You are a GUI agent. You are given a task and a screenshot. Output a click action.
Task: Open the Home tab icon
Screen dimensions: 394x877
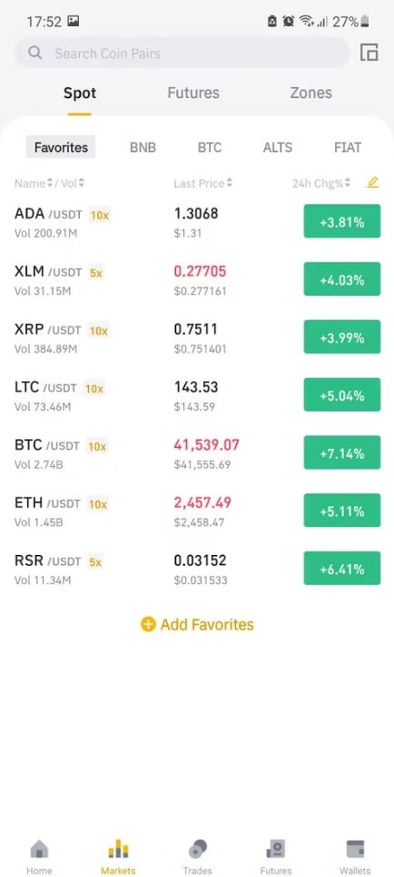coord(39,850)
